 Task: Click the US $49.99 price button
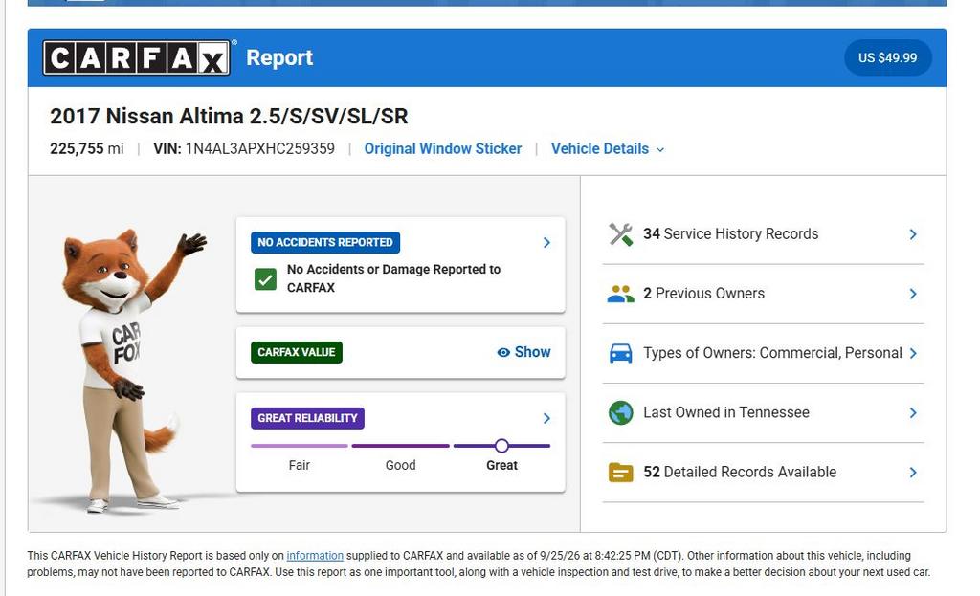tap(887, 57)
